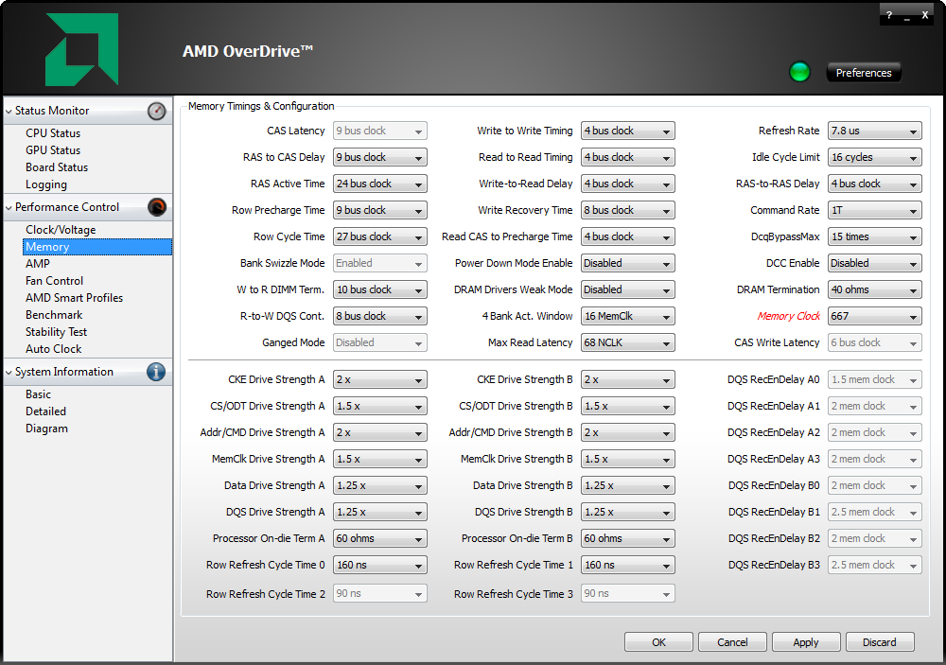Click the Preferences button

tap(864, 73)
